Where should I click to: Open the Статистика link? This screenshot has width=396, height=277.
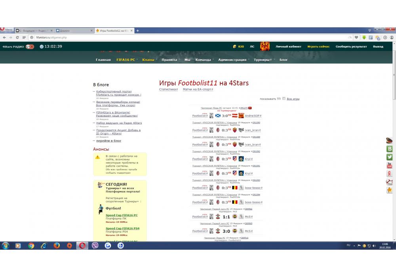tap(168, 89)
